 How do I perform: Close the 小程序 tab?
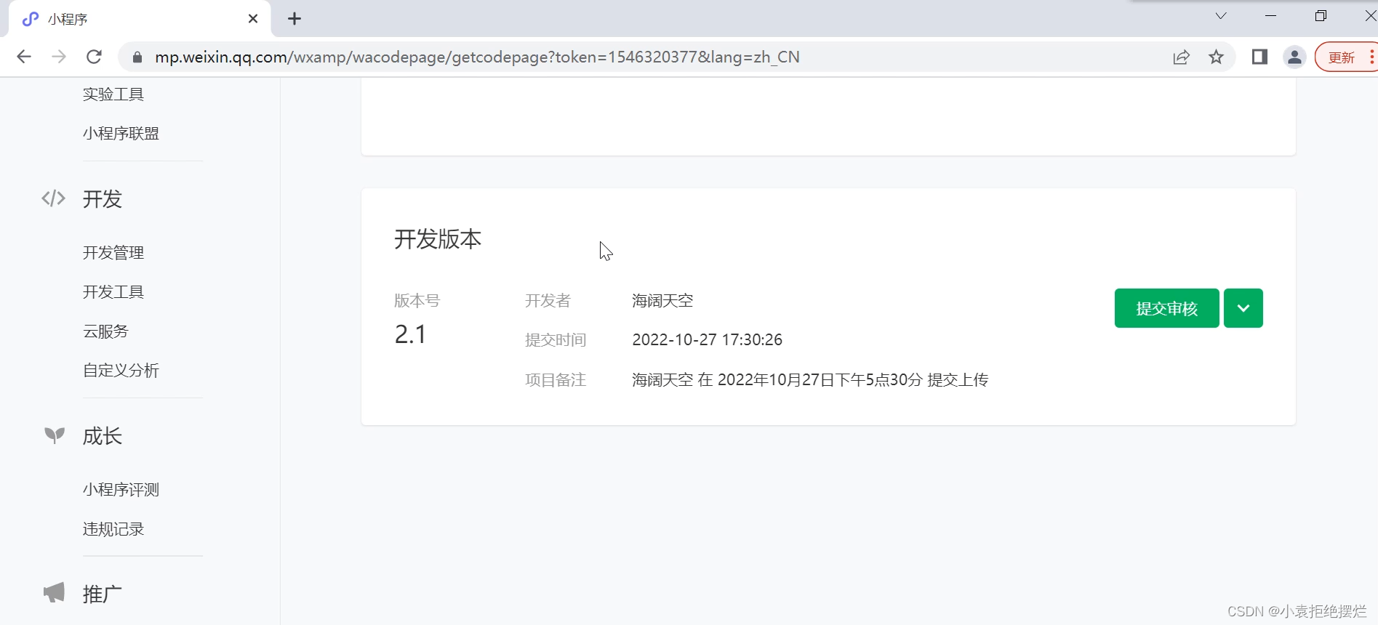pyautogui.click(x=253, y=19)
